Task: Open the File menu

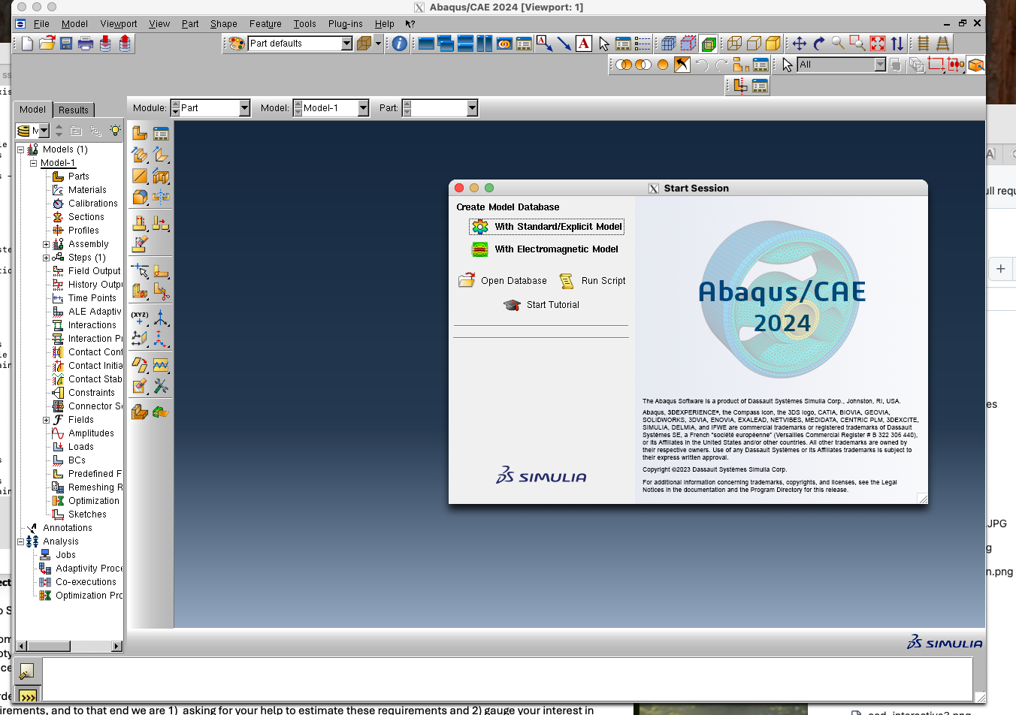Action: [x=41, y=23]
